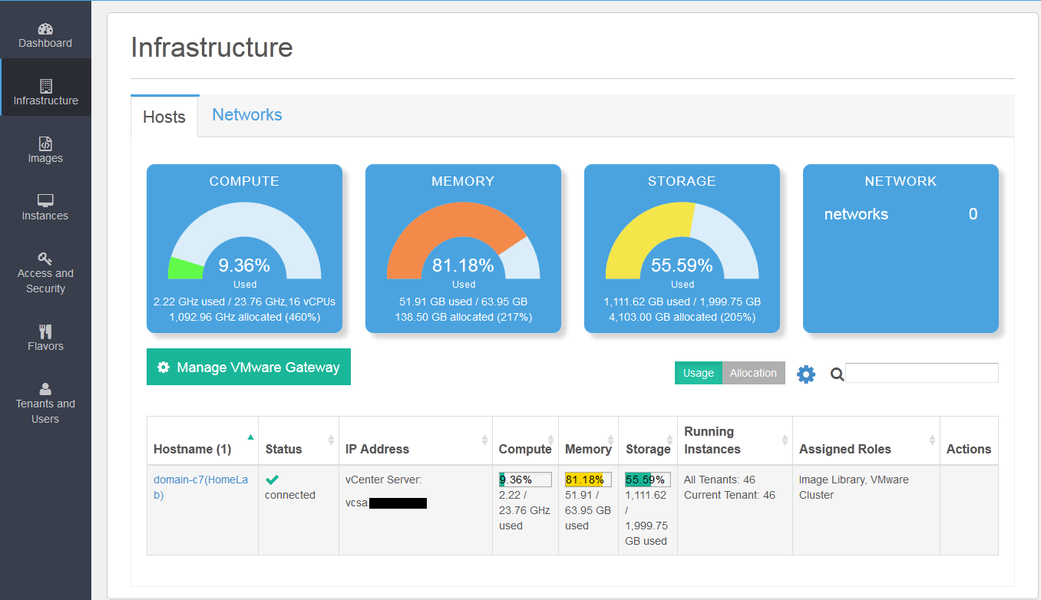Switch view to Allocation toggle
The width and height of the screenshot is (1041, 600).
pyautogui.click(x=753, y=373)
